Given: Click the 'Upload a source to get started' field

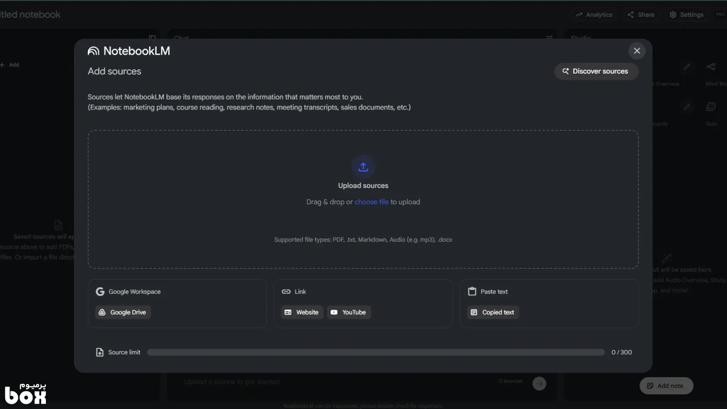Looking at the screenshot, I should tap(232, 382).
